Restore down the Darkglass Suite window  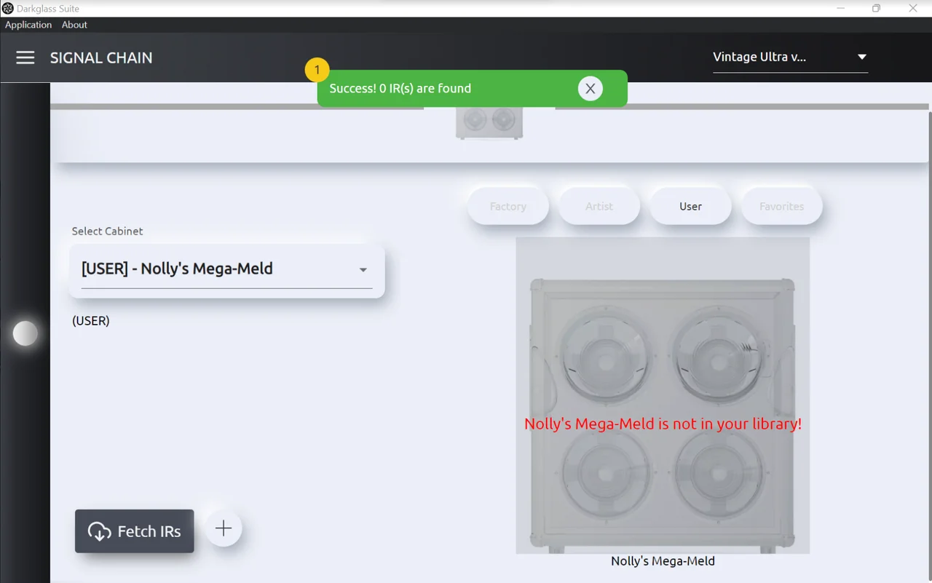click(876, 9)
